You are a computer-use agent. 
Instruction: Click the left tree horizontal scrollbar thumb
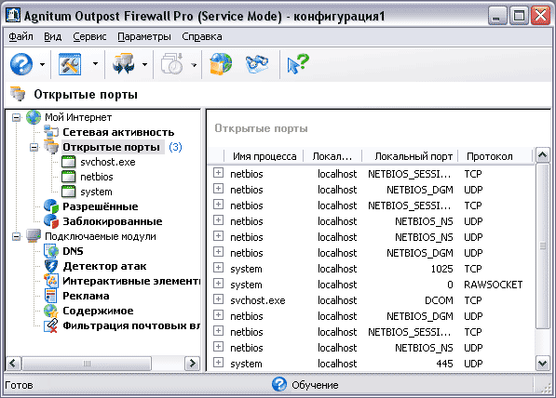[87, 364]
